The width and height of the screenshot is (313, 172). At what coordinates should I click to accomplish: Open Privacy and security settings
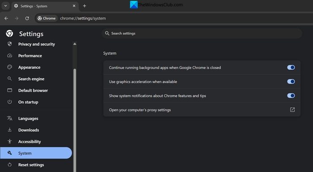pyautogui.click(x=37, y=44)
